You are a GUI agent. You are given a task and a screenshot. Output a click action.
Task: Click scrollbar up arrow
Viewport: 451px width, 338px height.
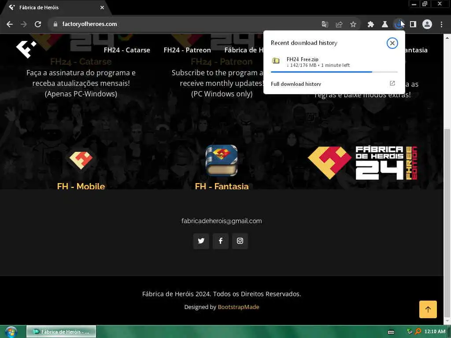click(x=447, y=38)
